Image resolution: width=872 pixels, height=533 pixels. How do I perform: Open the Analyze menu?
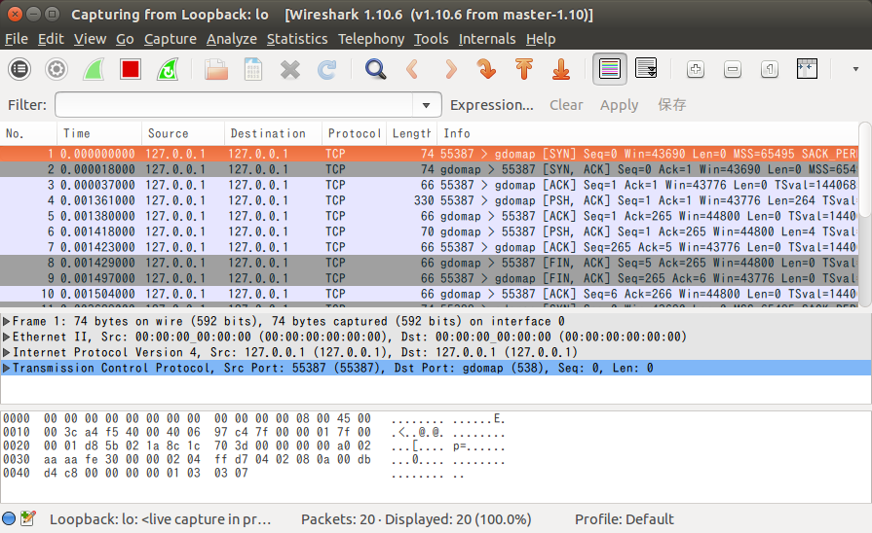coord(231,39)
